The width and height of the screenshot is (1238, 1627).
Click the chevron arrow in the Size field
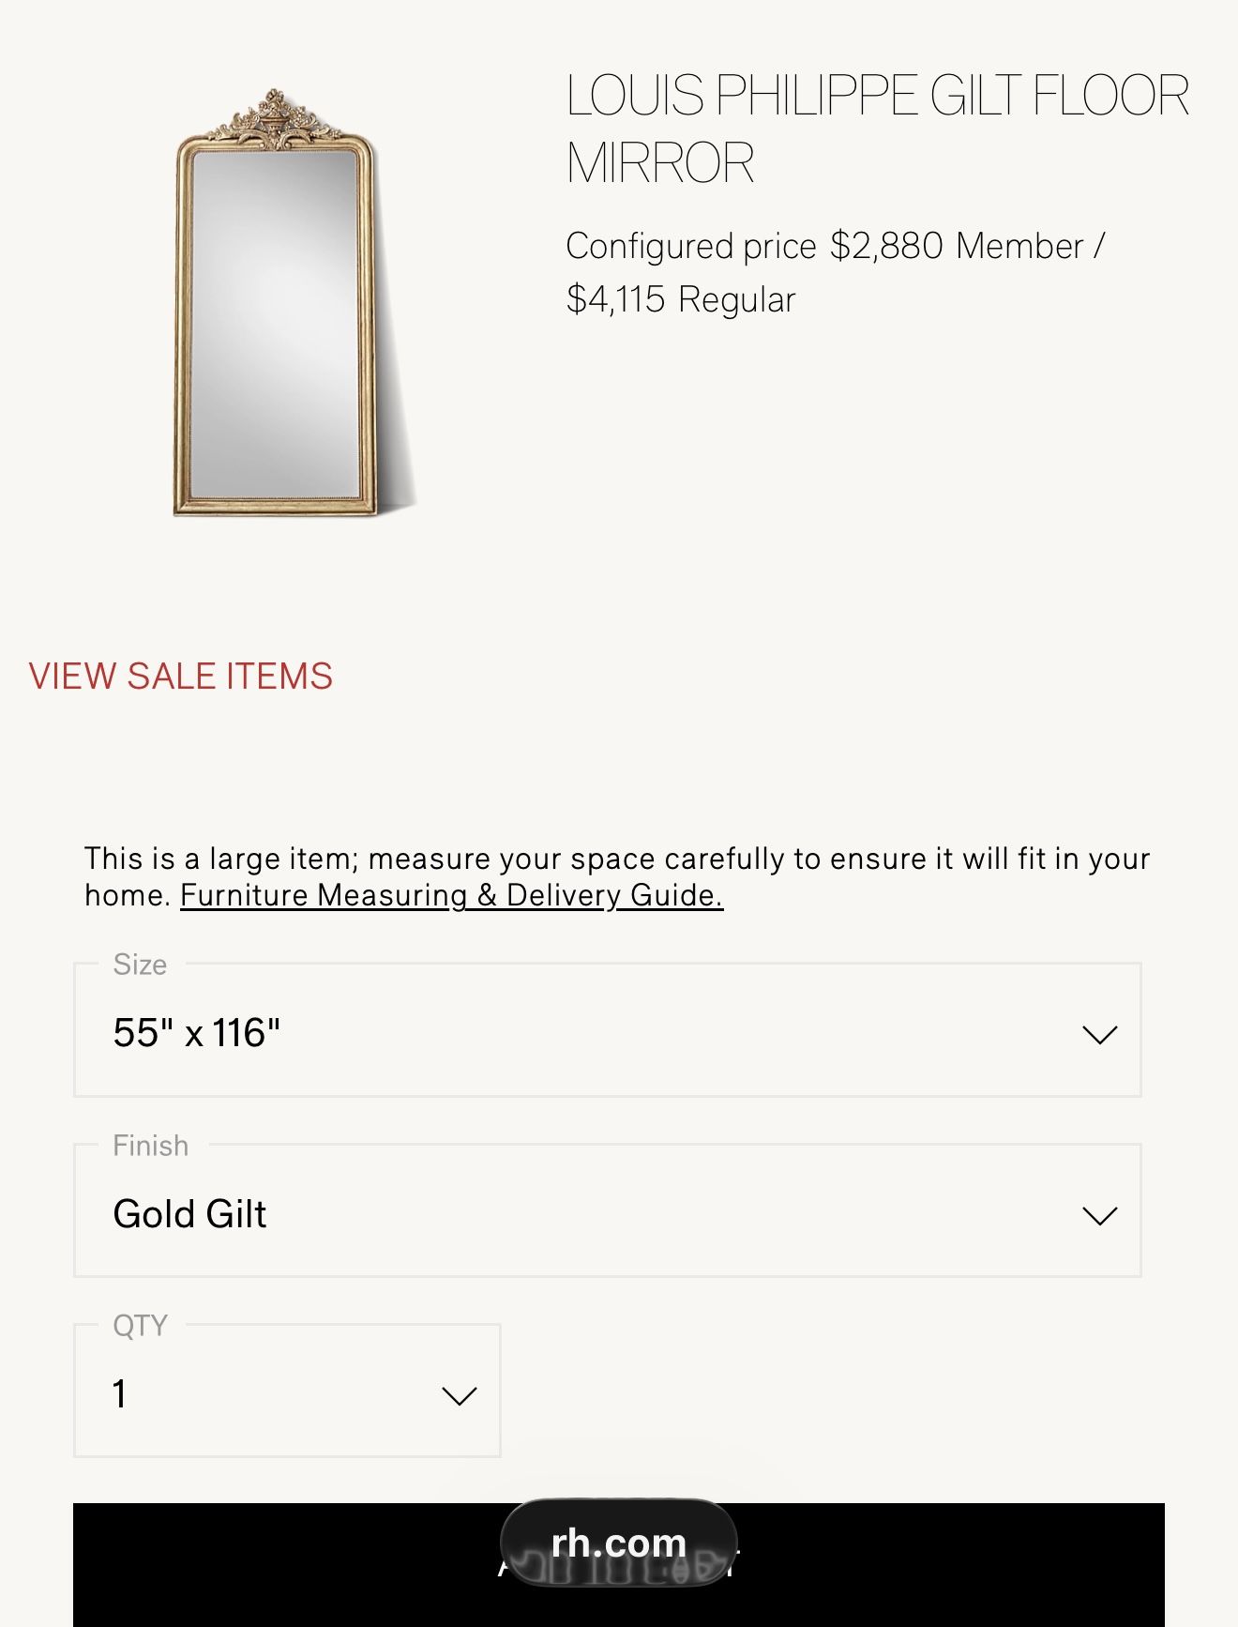coord(1099,1034)
